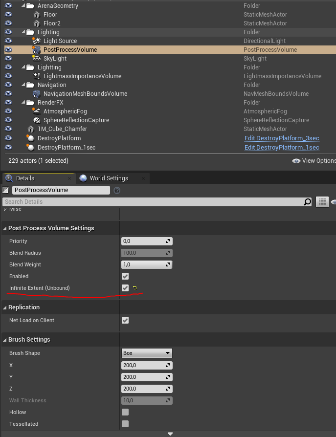This screenshot has height=437, width=336.
Task: Close the Details tab
Action: (69, 178)
